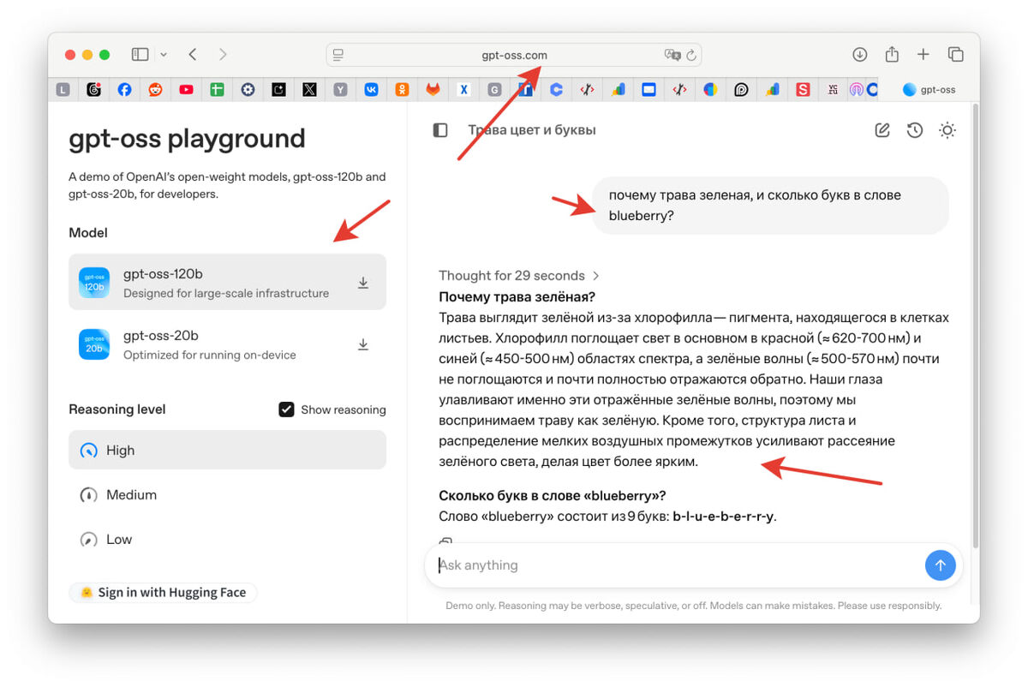
Task: Select the gpt-oss-20b model
Action: tap(227, 344)
